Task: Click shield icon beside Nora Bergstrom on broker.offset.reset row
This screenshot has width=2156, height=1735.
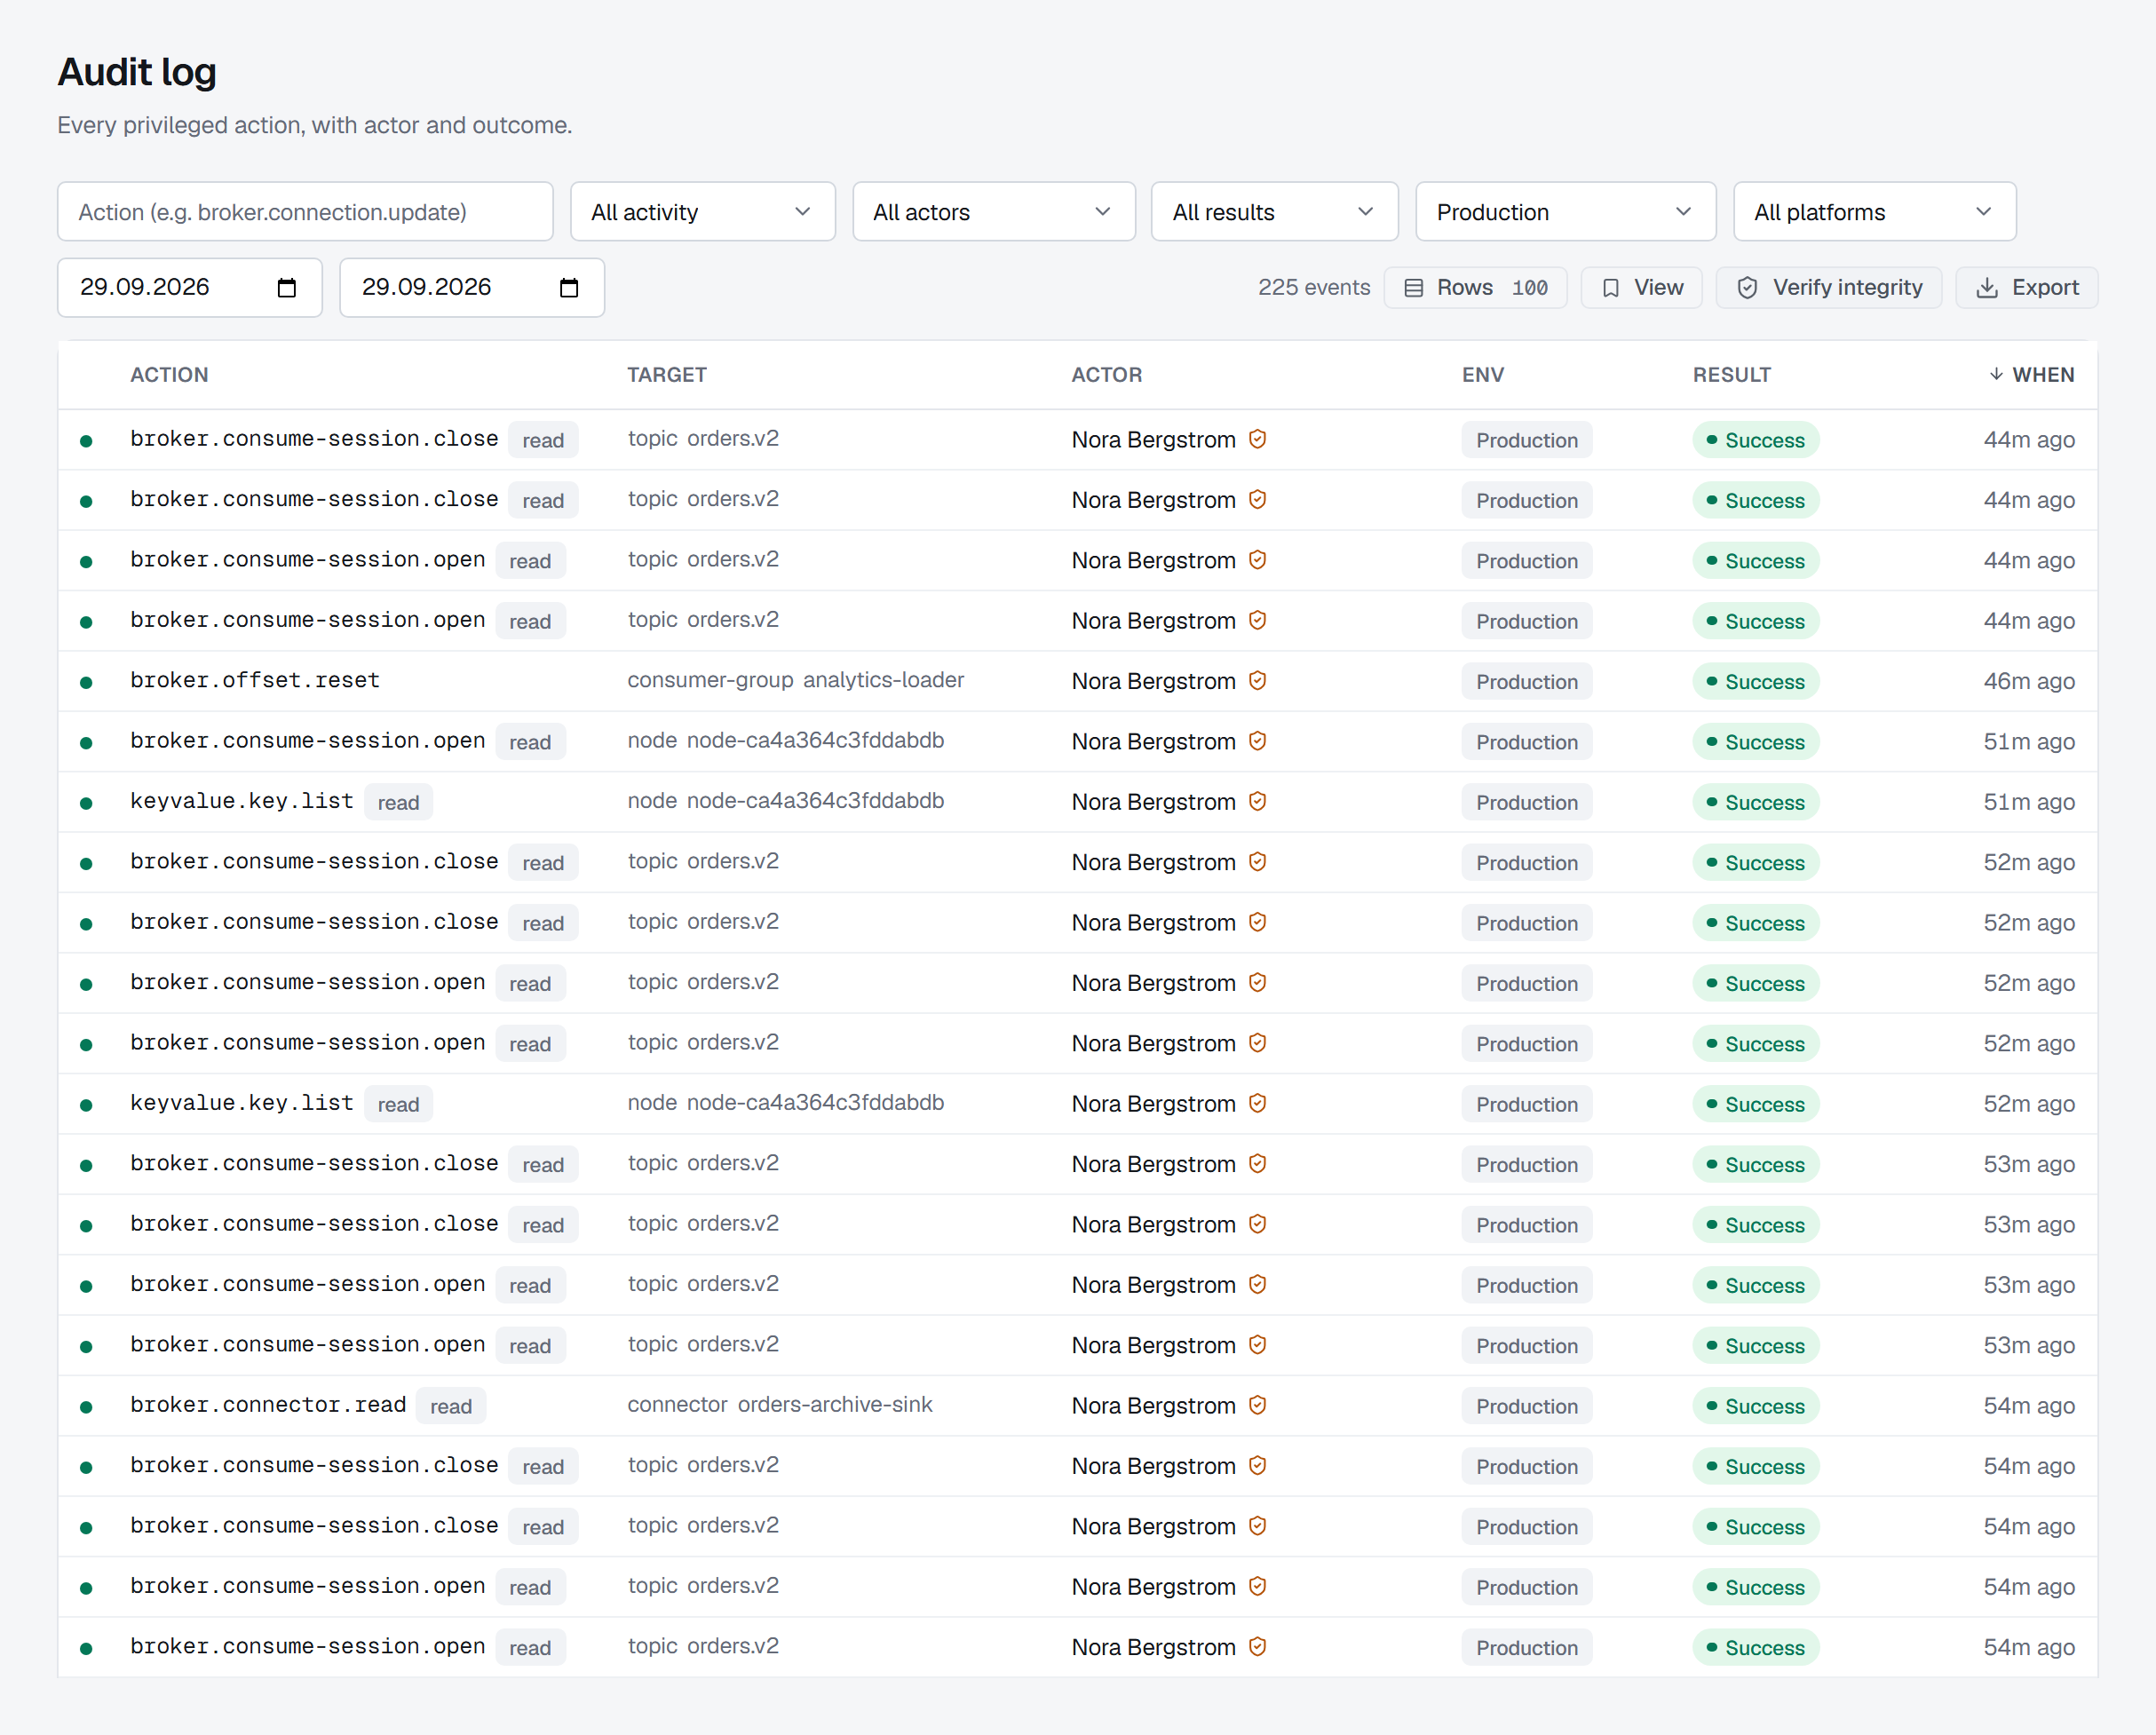Action: click(1258, 681)
